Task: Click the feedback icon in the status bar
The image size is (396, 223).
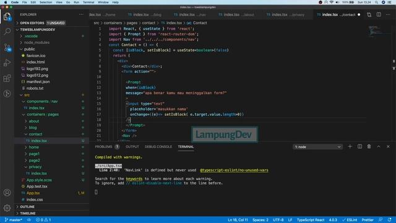Action: point(381,220)
